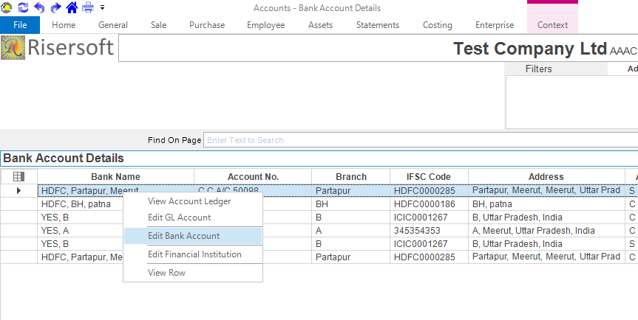Click the row indicator arrow of first row
The width and height of the screenshot is (638, 320).
tap(19, 191)
